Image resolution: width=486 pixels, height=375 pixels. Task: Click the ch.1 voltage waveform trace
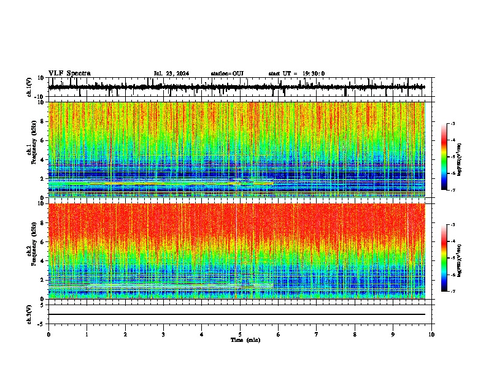point(237,87)
